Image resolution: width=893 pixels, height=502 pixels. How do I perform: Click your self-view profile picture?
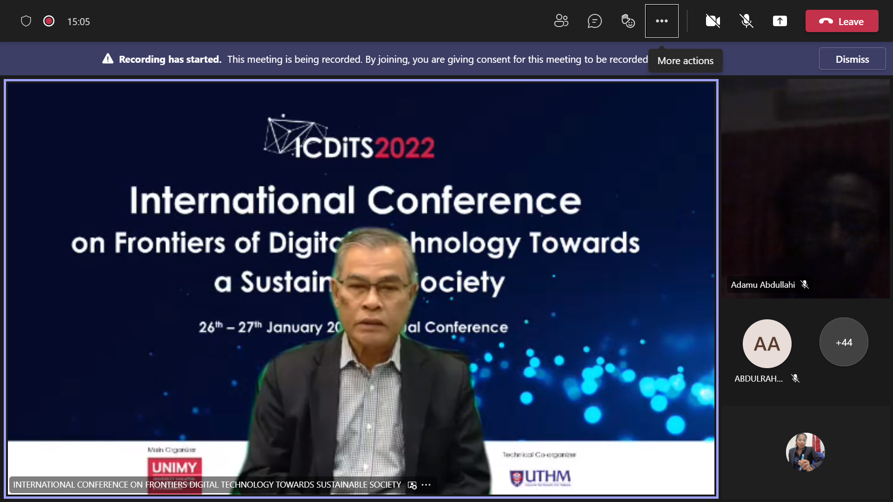coord(806,452)
